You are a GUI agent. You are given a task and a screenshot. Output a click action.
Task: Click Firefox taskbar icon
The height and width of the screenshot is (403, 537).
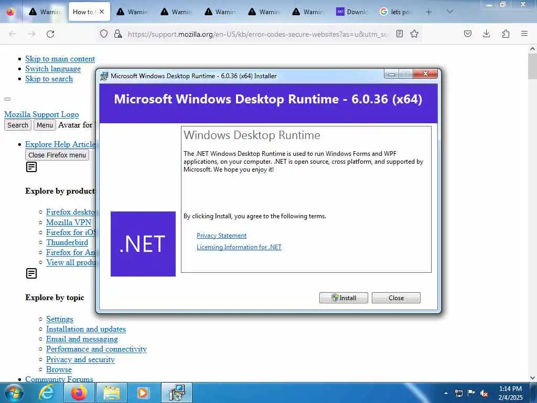(79, 393)
